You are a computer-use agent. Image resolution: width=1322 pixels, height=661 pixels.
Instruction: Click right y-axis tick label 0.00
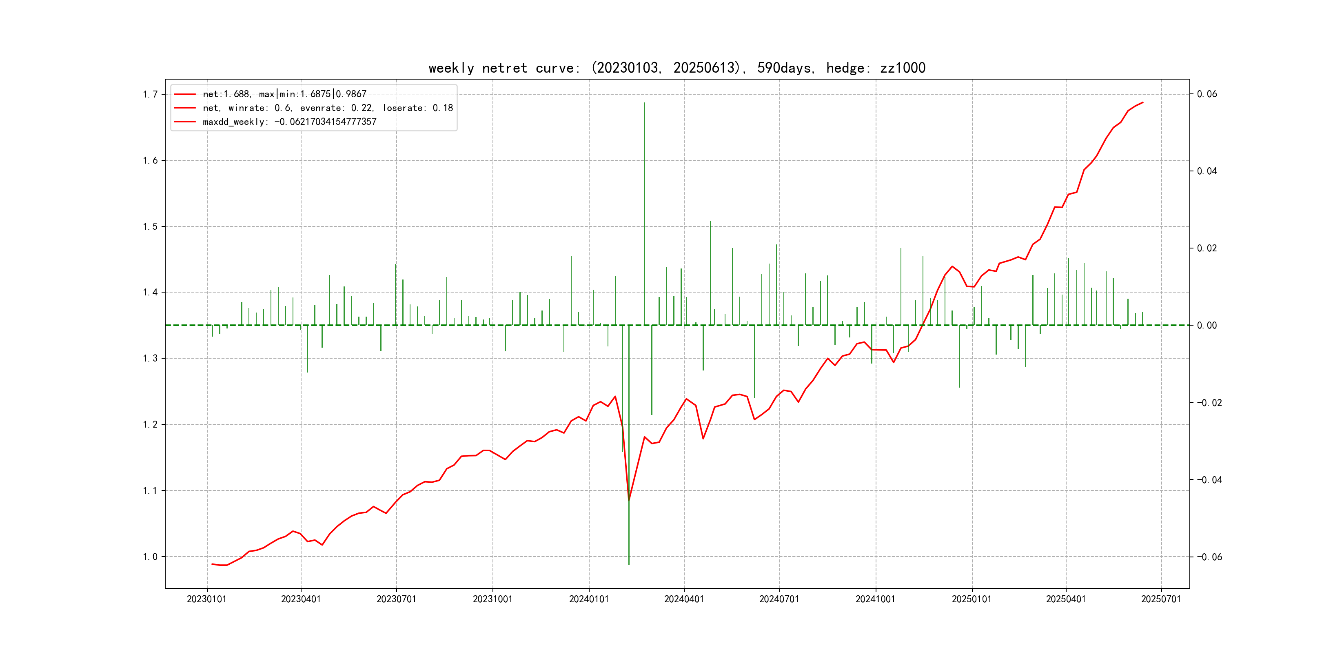click(1207, 325)
